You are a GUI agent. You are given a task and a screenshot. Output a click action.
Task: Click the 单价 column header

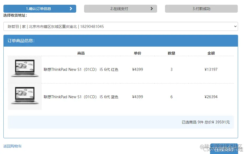pyautogui.click(x=137, y=53)
